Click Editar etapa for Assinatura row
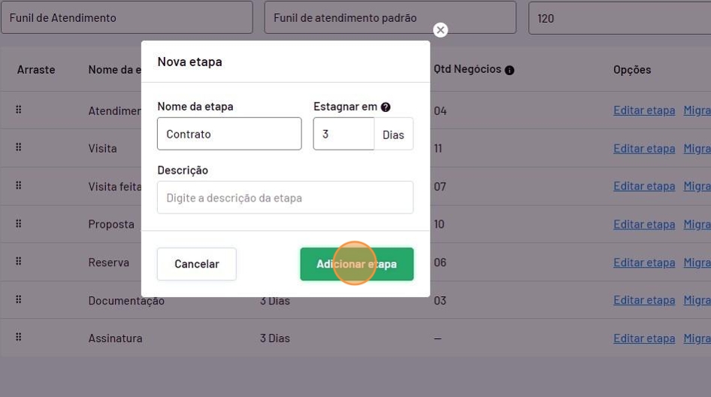Viewport: 711px width, 397px height. coord(644,338)
